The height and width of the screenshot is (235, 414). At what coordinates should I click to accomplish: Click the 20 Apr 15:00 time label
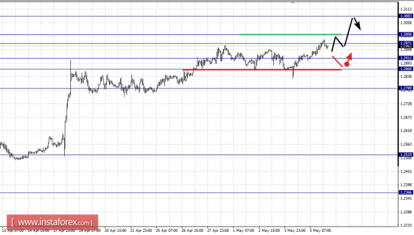point(115,231)
